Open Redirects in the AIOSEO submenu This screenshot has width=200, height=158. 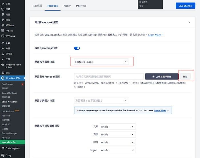tap(6, 116)
